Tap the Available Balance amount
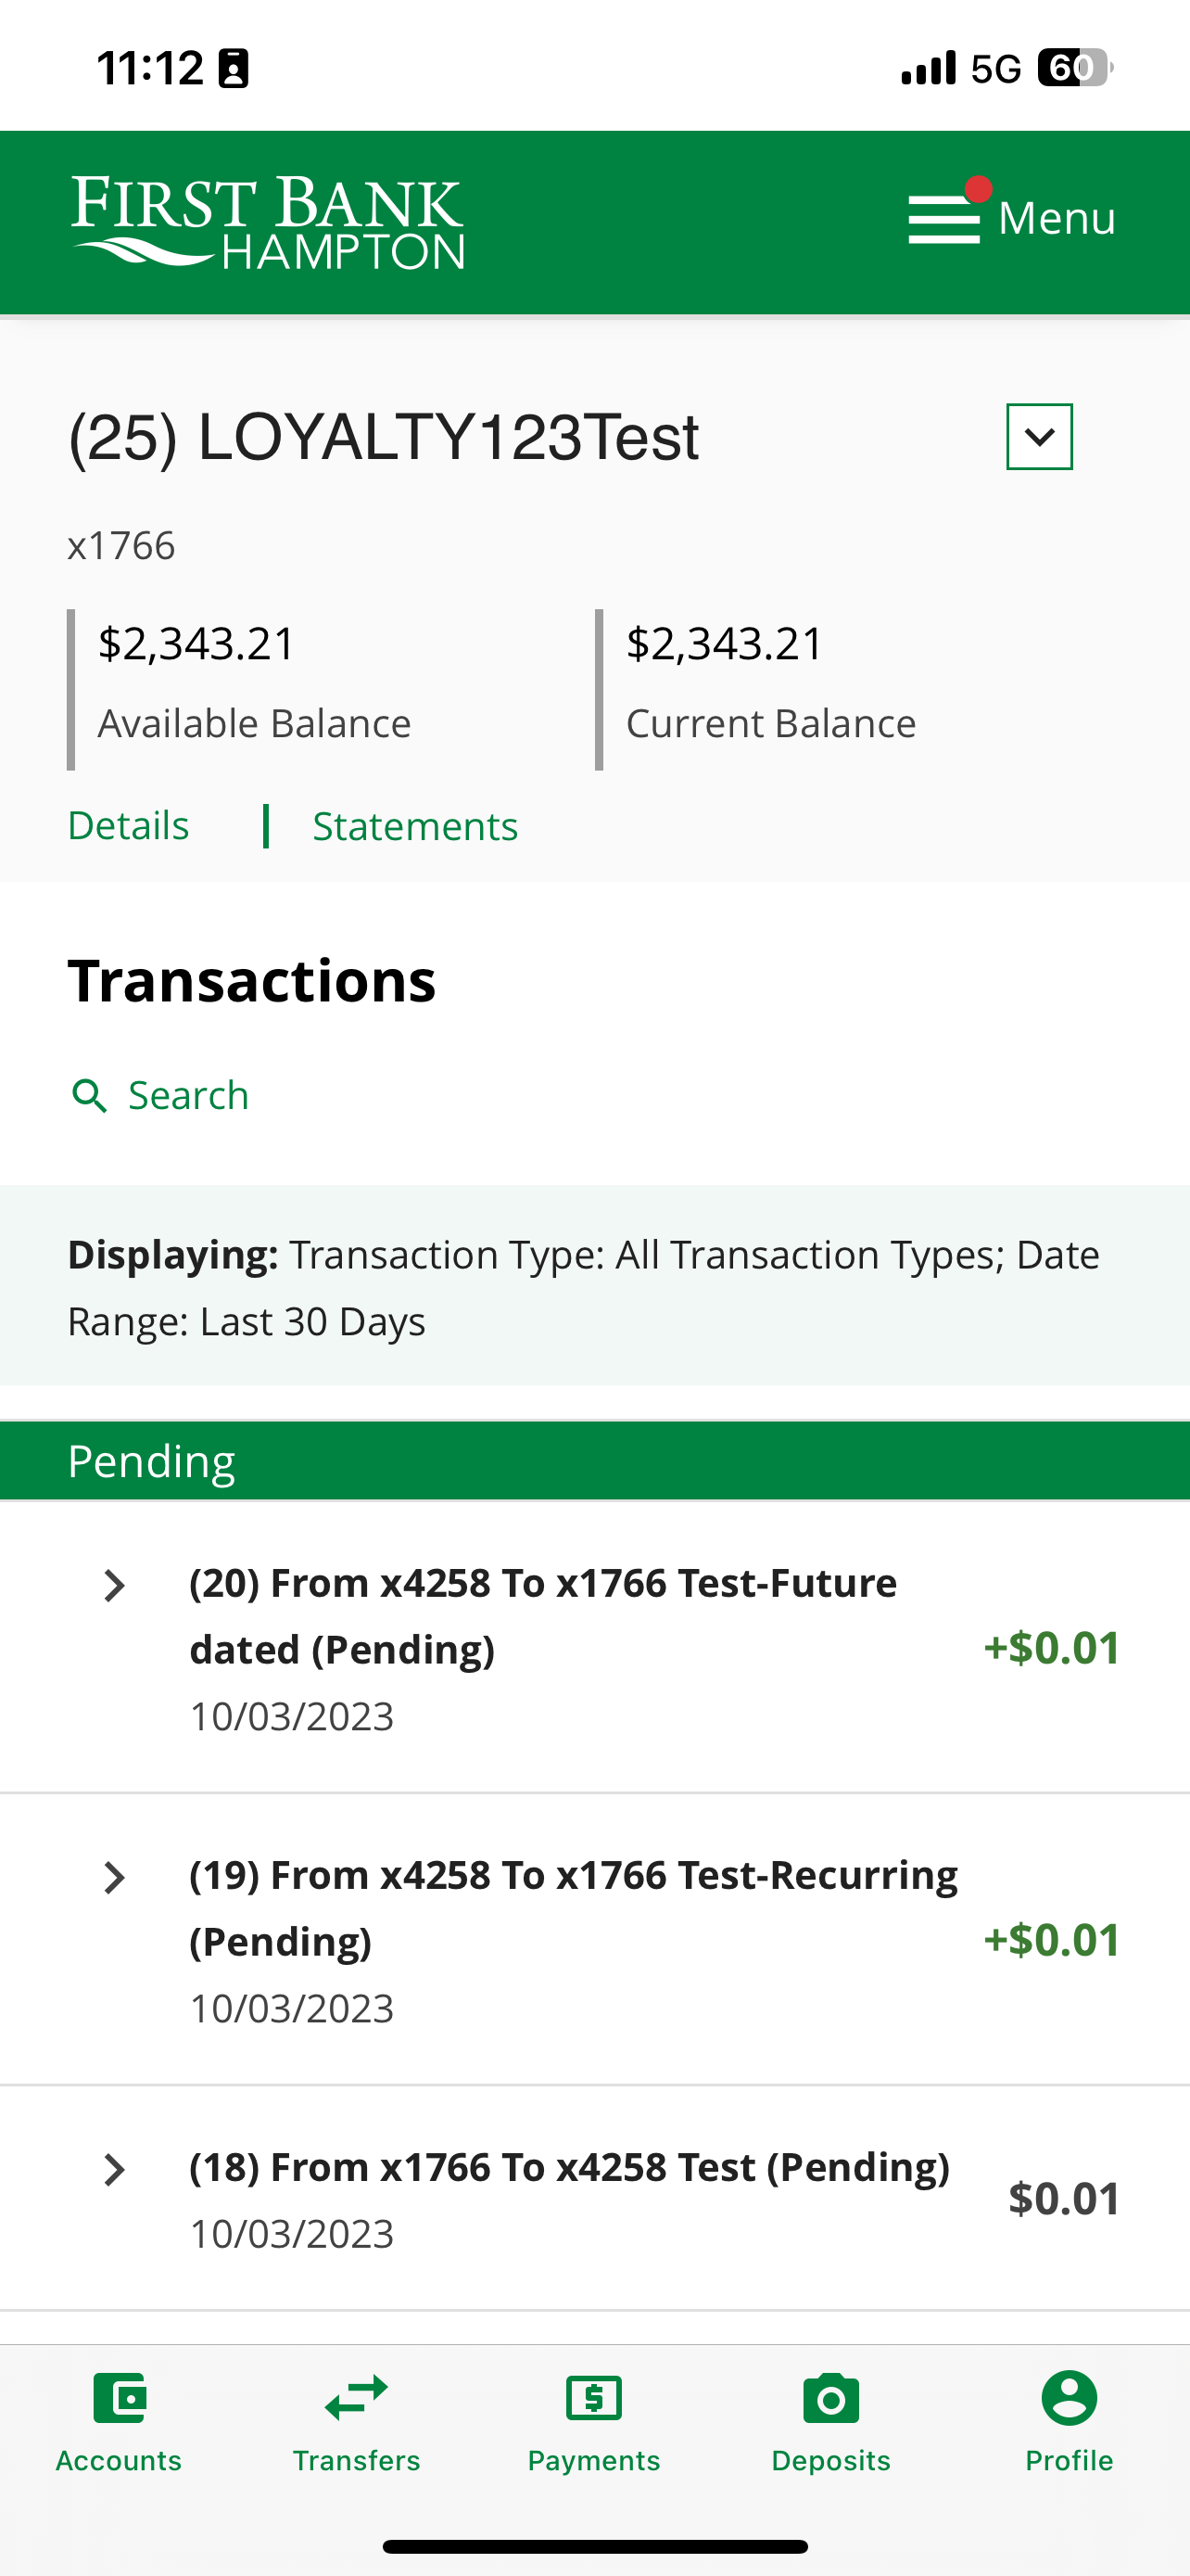Screen dimensions: 1190x2576 click(x=196, y=644)
